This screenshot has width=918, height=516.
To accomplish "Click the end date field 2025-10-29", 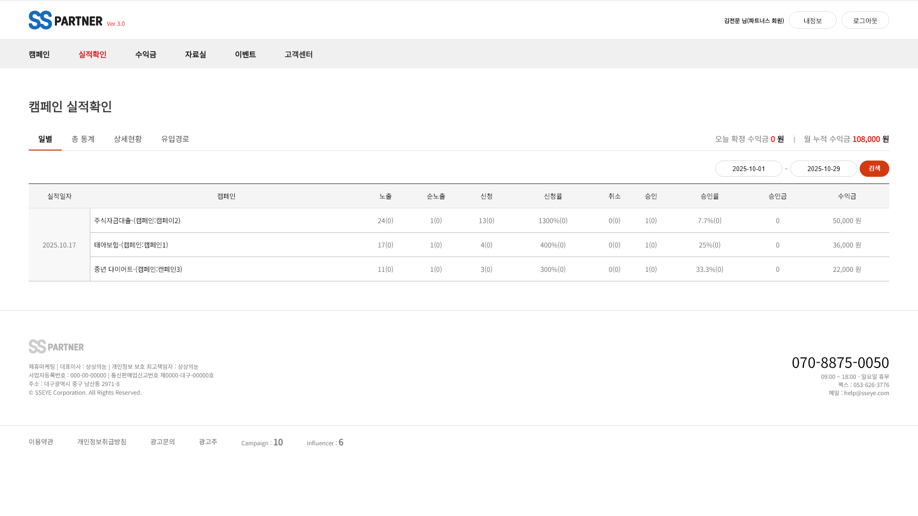I will coord(823,169).
